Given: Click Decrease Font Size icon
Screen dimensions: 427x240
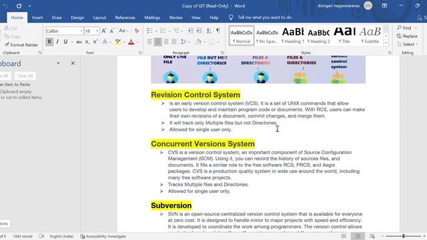Looking at the screenshot, I should tap(112, 31).
